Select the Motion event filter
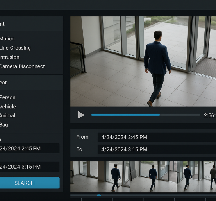 click(x=7, y=39)
